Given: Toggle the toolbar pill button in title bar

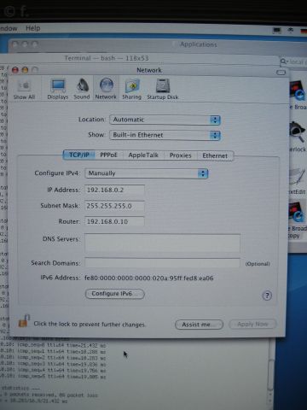Looking at the screenshot, I should (281, 73).
